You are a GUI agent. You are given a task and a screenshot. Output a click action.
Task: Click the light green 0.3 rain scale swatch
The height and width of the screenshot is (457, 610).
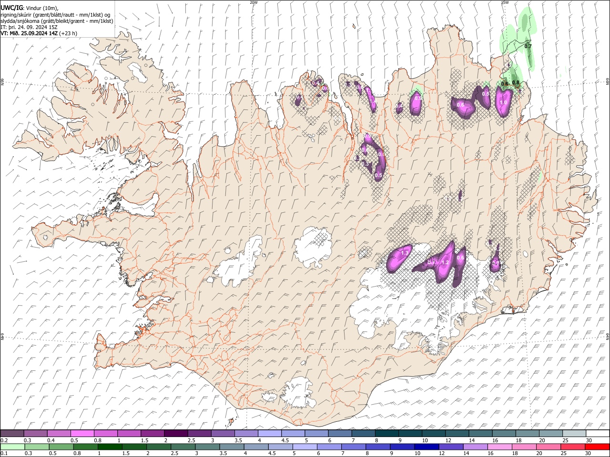tap(37, 447)
